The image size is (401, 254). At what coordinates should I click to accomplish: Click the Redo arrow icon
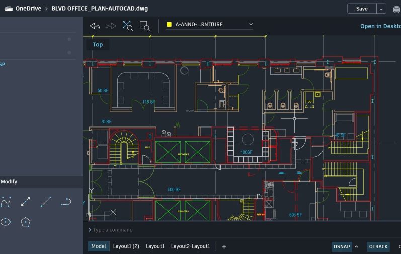click(x=111, y=26)
